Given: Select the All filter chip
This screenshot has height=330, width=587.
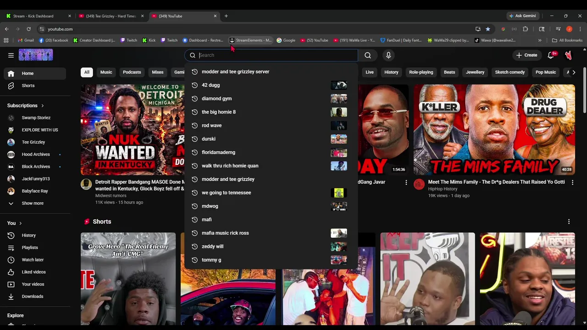Looking at the screenshot, I should [87, 72].
